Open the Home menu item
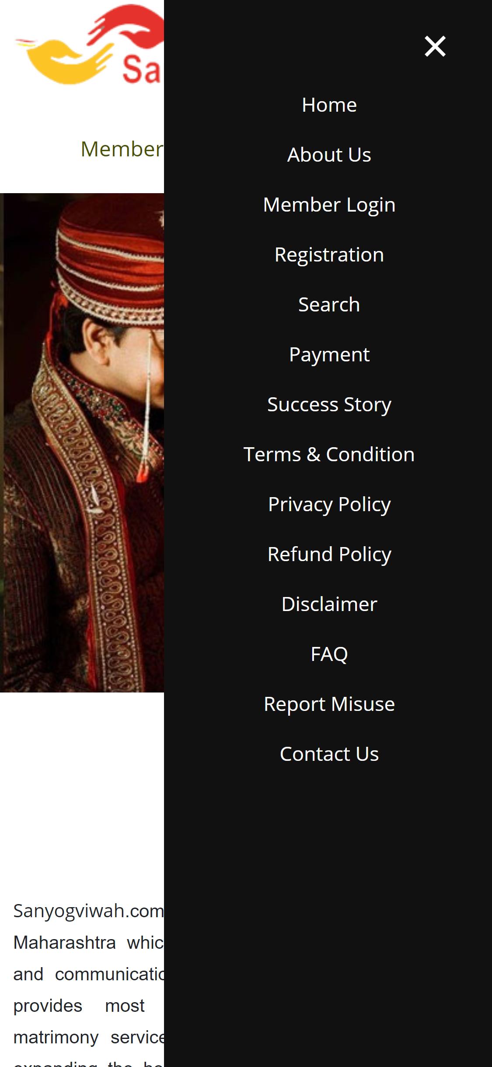 329,105
